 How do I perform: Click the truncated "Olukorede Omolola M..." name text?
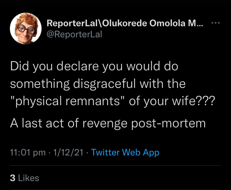pyautogui.click(x=153, y=24)
